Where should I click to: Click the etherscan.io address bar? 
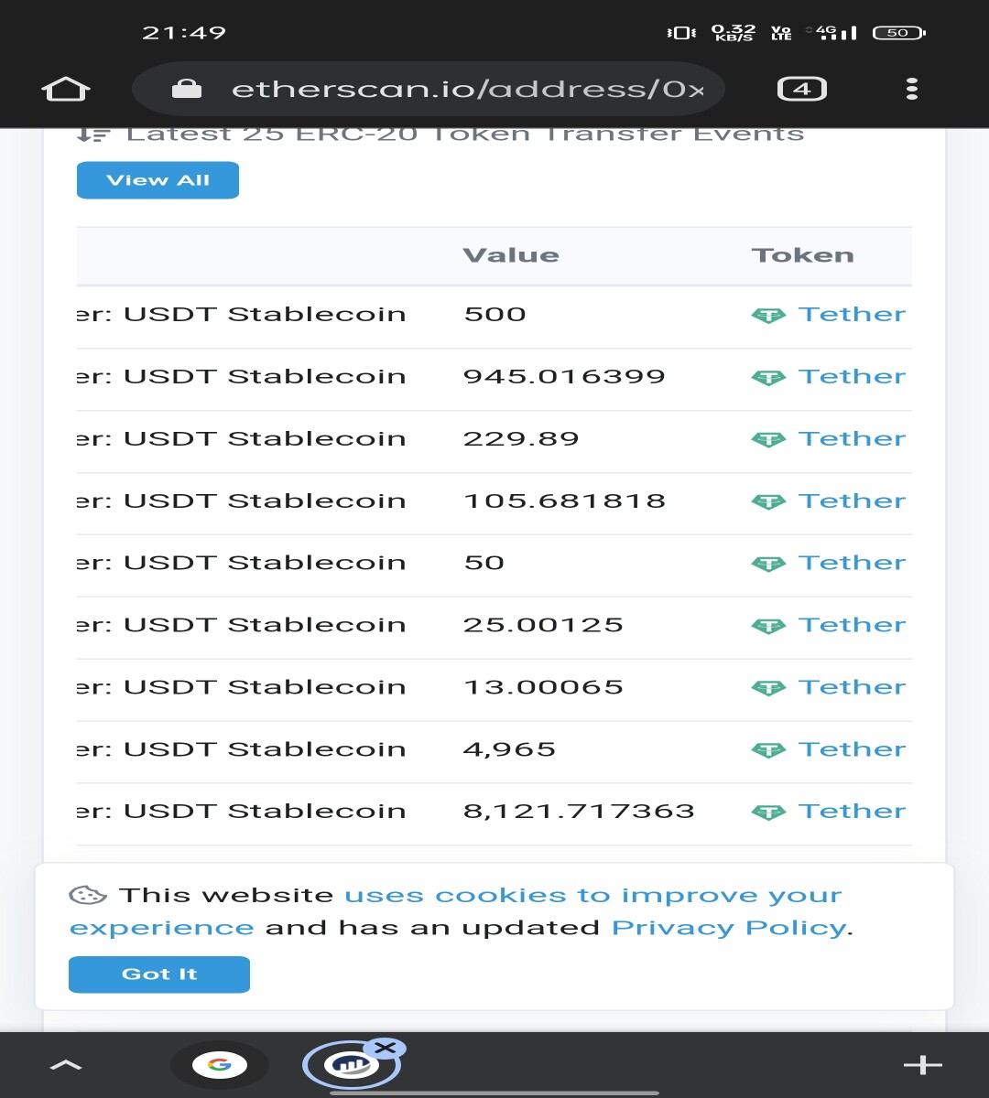tap(429, 89)
